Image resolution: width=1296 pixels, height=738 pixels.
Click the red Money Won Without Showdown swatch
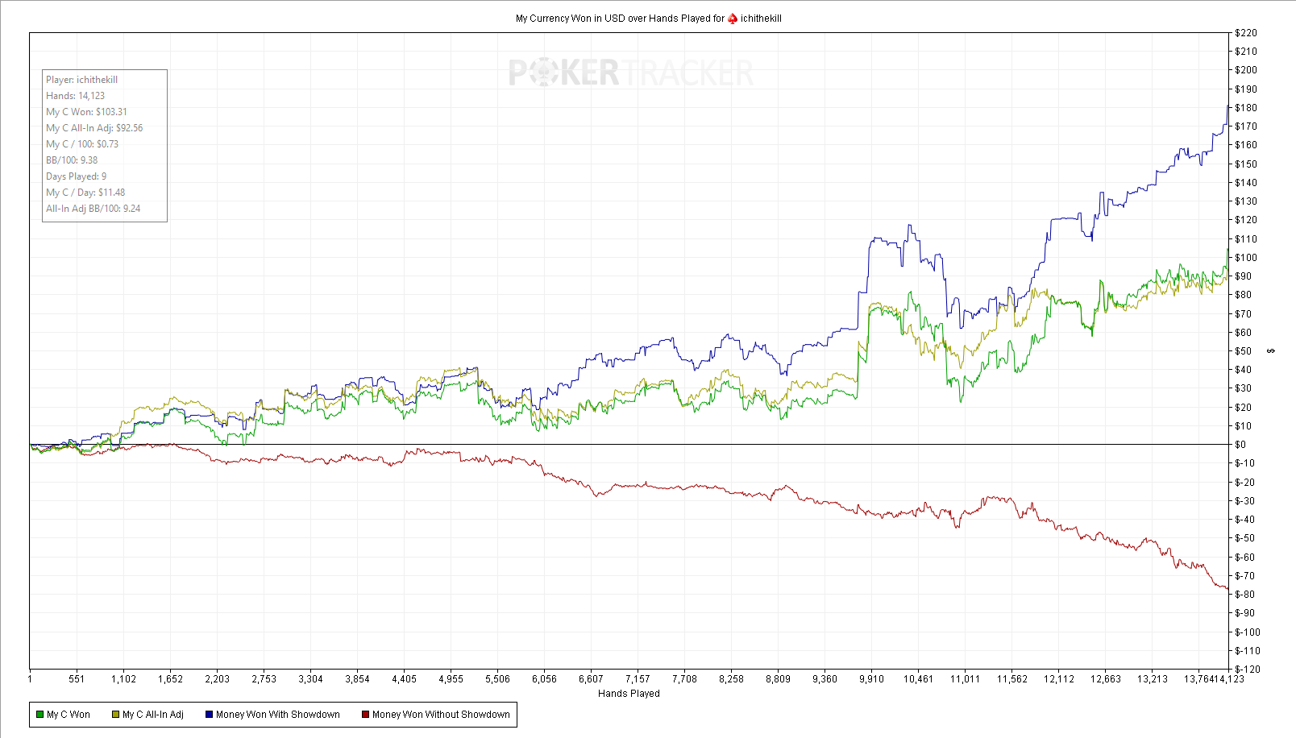[x=365, y=715]
